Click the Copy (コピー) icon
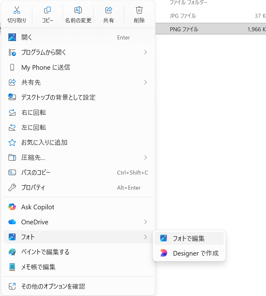266x296 pixels. 47,10
